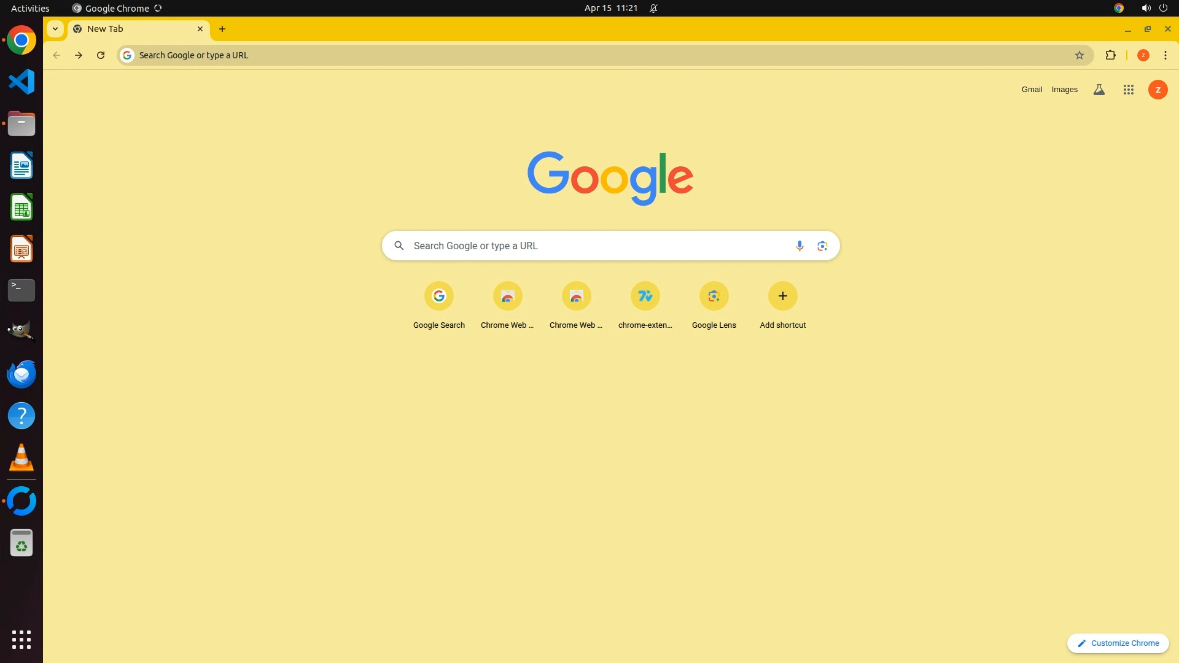The height and width of the screenshot is (663, 1179).
Task: Open the Google Lens shortcut tile
Action: pyautogui.click(x=714, y=297)
